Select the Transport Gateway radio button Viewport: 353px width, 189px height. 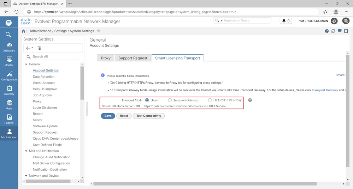click(170, 100)
